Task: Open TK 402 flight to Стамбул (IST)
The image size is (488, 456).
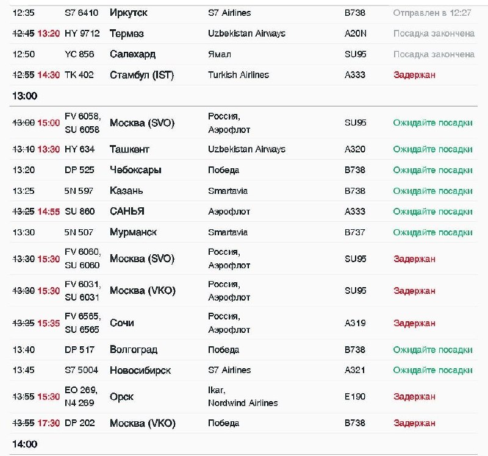Action: (243, 74)
